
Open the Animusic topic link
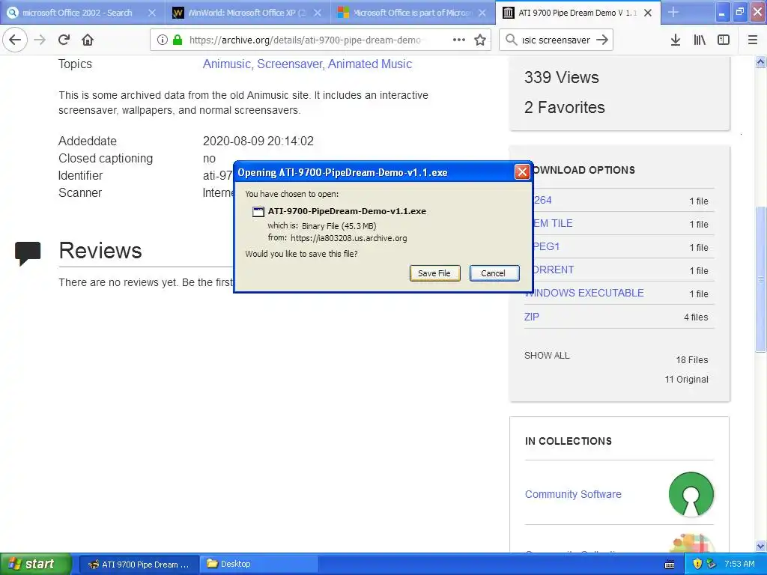pyautogui.click(x=226, y=64)
